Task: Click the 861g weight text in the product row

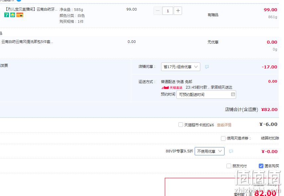Action: [x=273, y=17]
